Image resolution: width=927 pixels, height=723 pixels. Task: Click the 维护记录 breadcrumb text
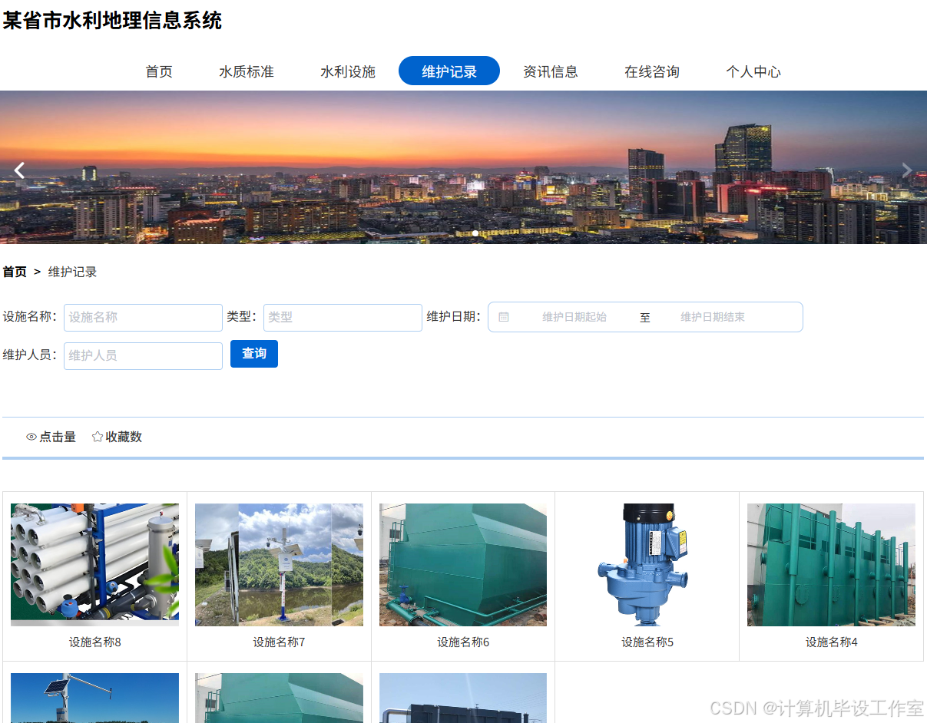pyautogui.click(x=72, y=272)
